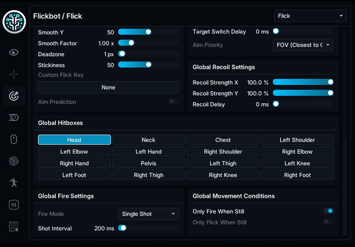Select the Neck hitbox

pos(149,140)
